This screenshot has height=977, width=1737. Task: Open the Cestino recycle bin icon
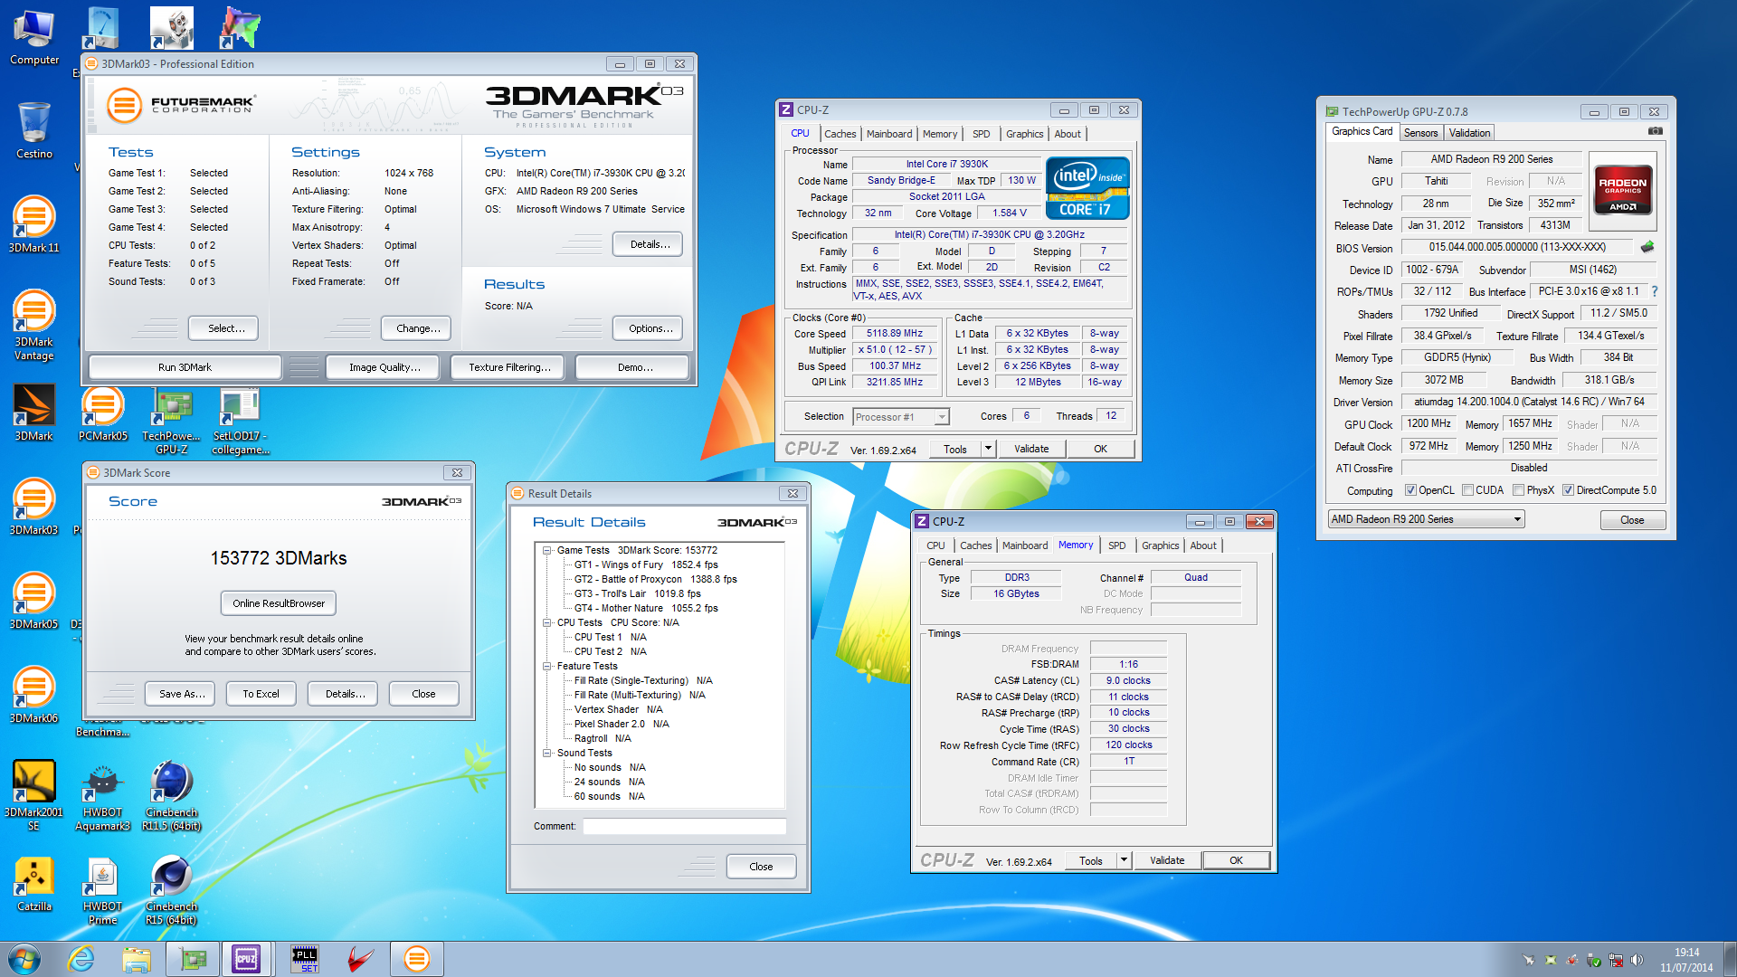coord(34,130)
